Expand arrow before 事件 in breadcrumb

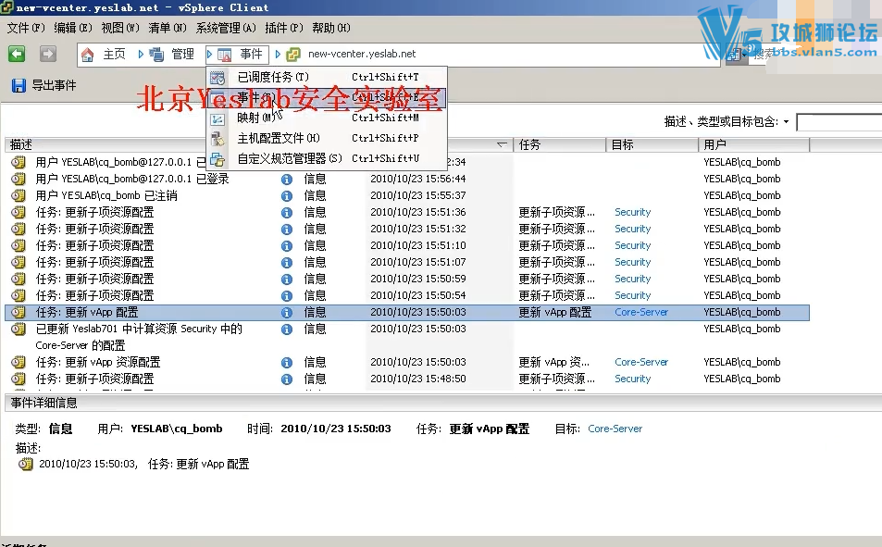(x=209, y=55)
